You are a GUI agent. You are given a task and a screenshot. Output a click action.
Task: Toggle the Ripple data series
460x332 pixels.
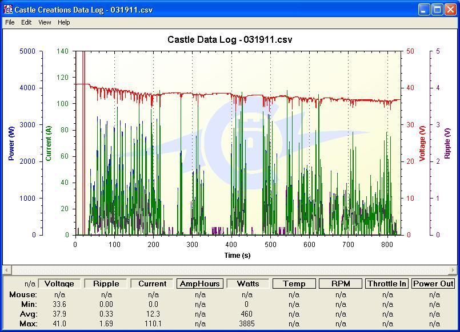pyautogui.click(x=106, y=284)
